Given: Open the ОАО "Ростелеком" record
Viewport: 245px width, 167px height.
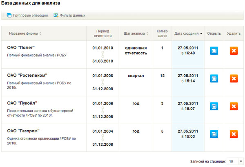Looking at the screenshot, I should (214, 79).
